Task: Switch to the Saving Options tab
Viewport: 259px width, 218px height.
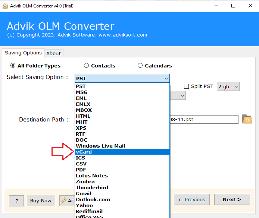Action: [23, 53]
